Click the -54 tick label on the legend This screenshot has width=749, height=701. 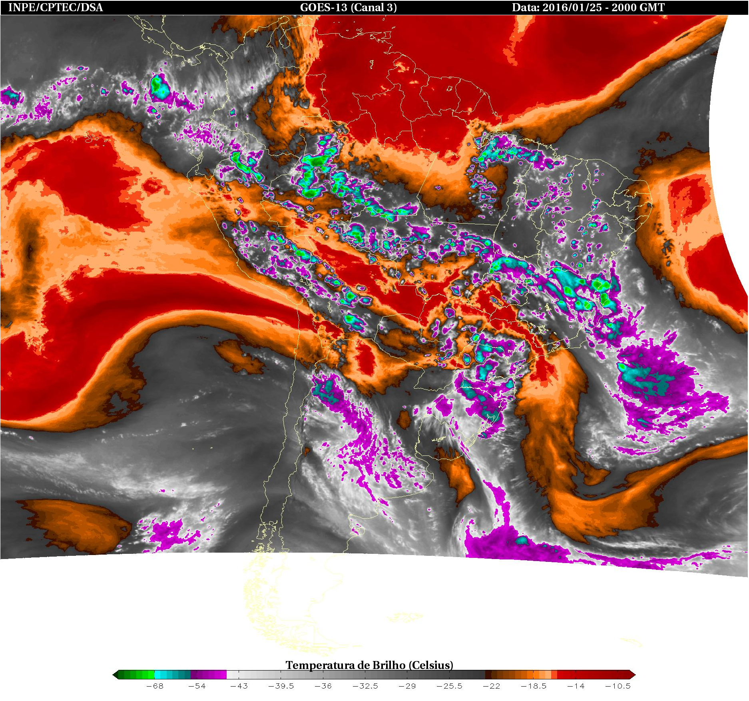(x=197, y=686)
